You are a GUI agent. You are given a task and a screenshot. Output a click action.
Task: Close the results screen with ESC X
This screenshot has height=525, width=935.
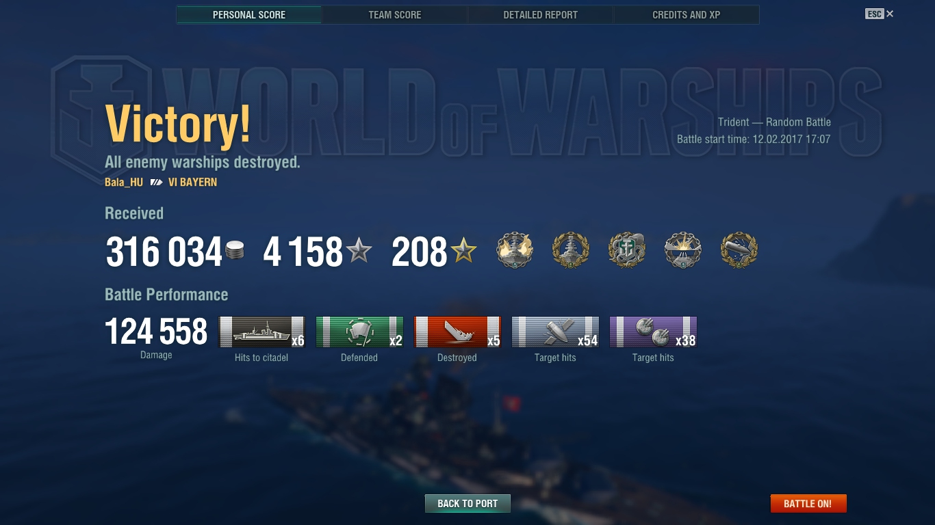point(880,14)
